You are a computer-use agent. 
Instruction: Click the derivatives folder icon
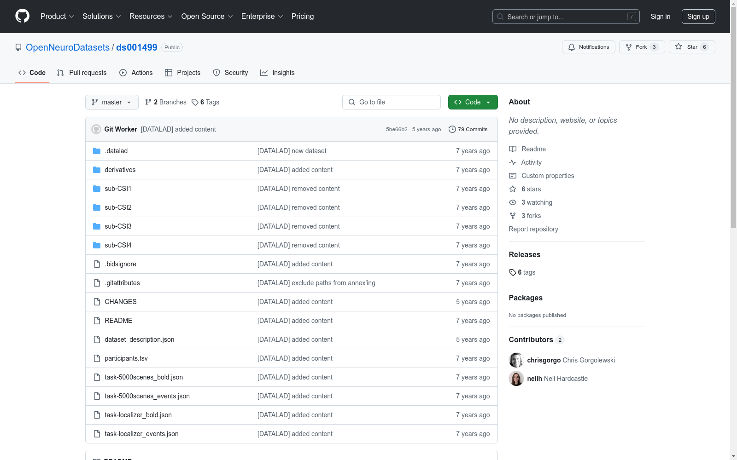click(97, 170)
